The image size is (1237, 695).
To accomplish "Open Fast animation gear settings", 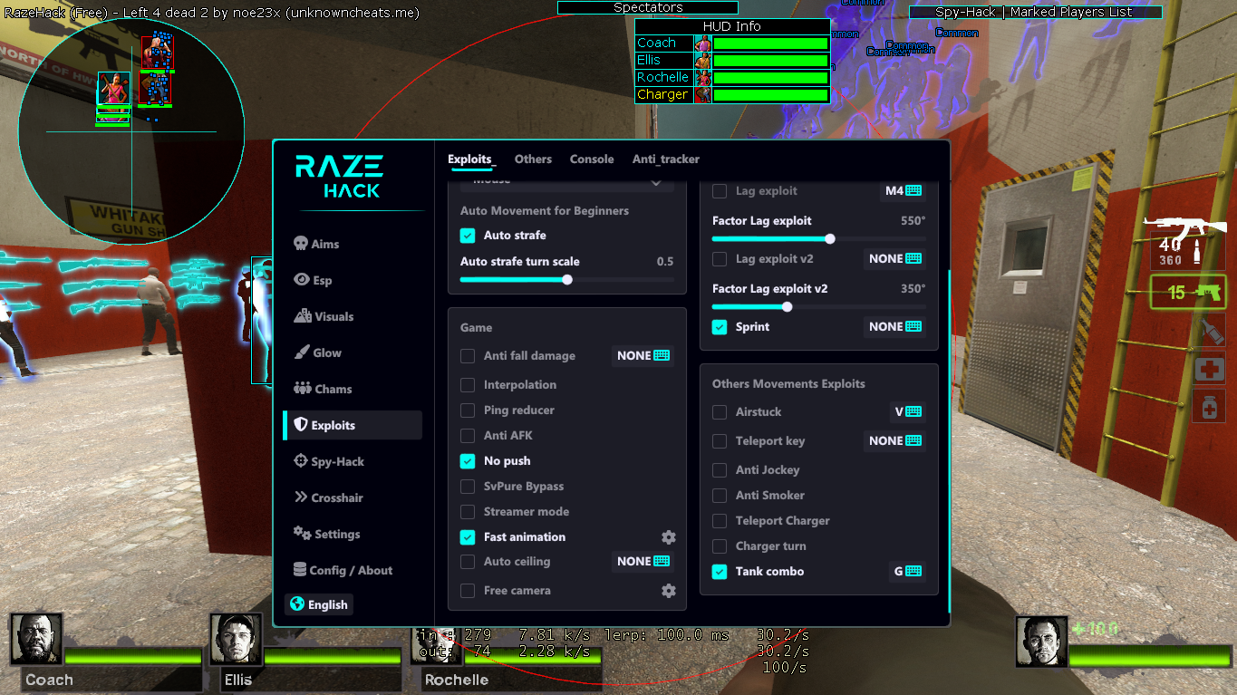I will click(669, 537).
